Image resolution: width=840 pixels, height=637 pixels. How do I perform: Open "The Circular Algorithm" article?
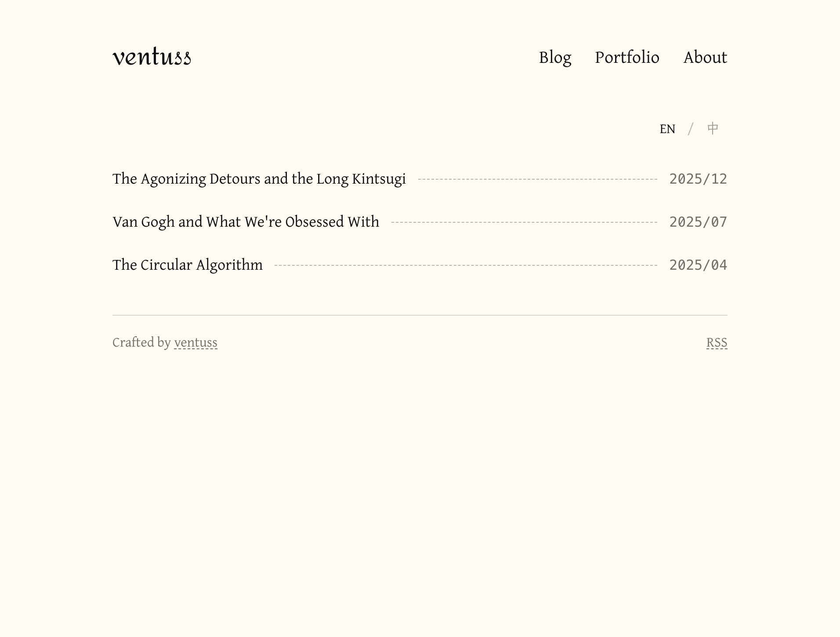pyautogui.click(x=187, y=265)
